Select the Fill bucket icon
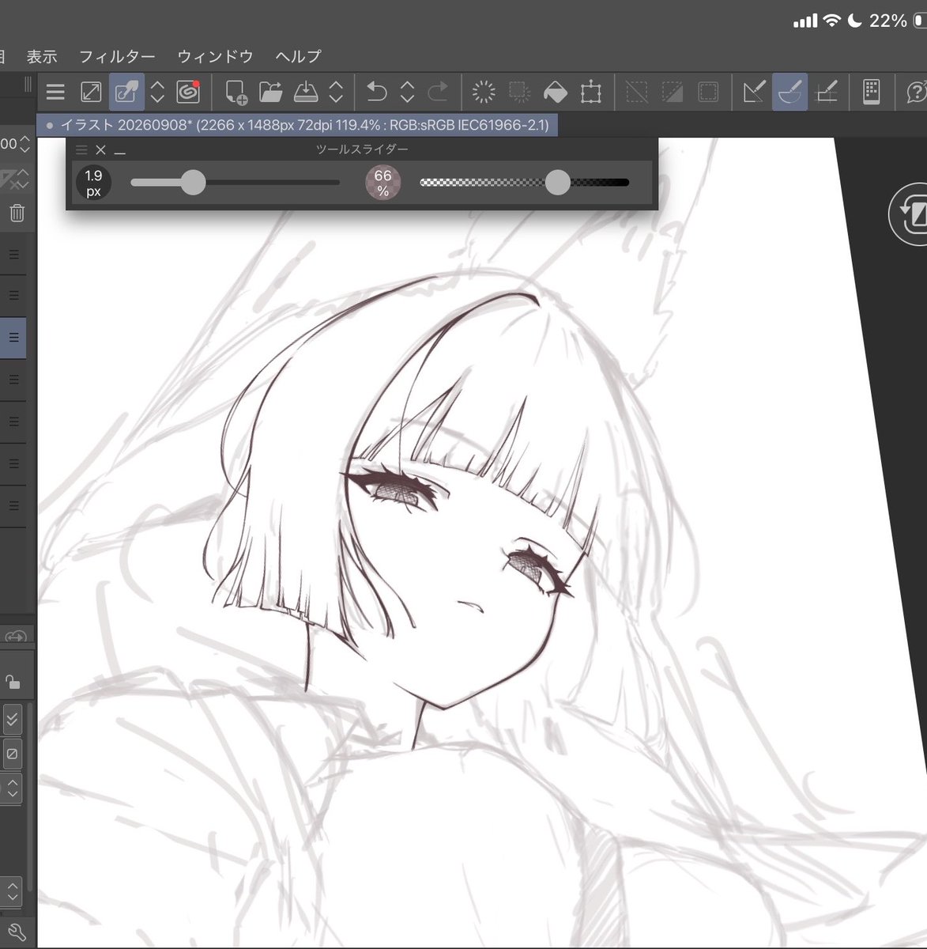Image resolution: width=927 pixels, height=949 pixels. 556,93
